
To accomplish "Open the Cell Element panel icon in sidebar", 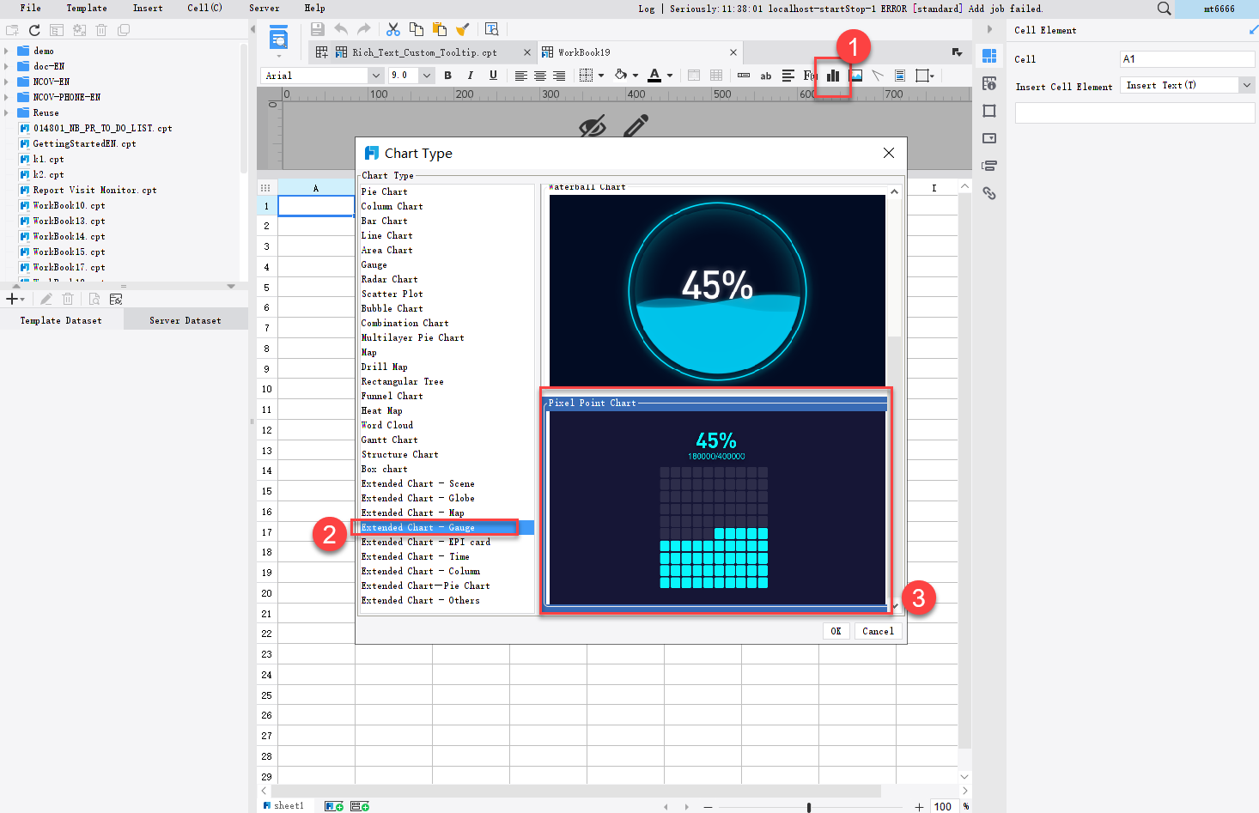I will pyautogui.click(x=989, y=56).
